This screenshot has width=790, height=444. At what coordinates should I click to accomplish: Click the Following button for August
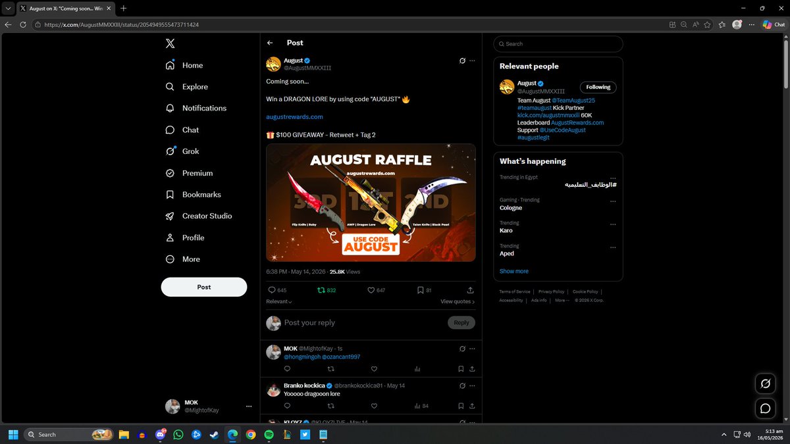click(x=598, y=87)
